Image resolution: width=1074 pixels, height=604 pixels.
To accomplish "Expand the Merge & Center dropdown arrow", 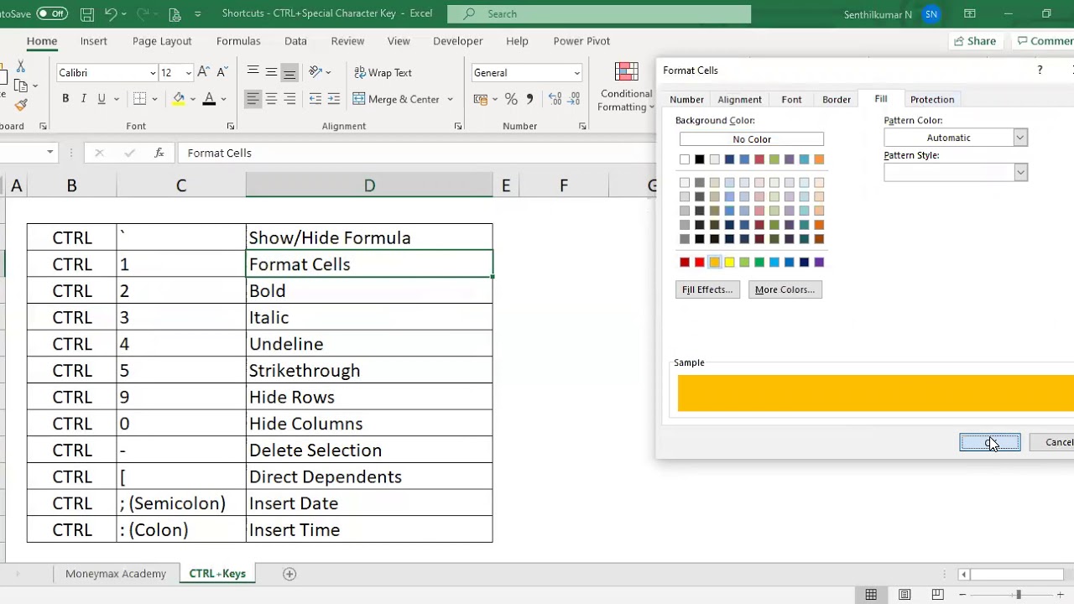I will (x=450, y=99).
